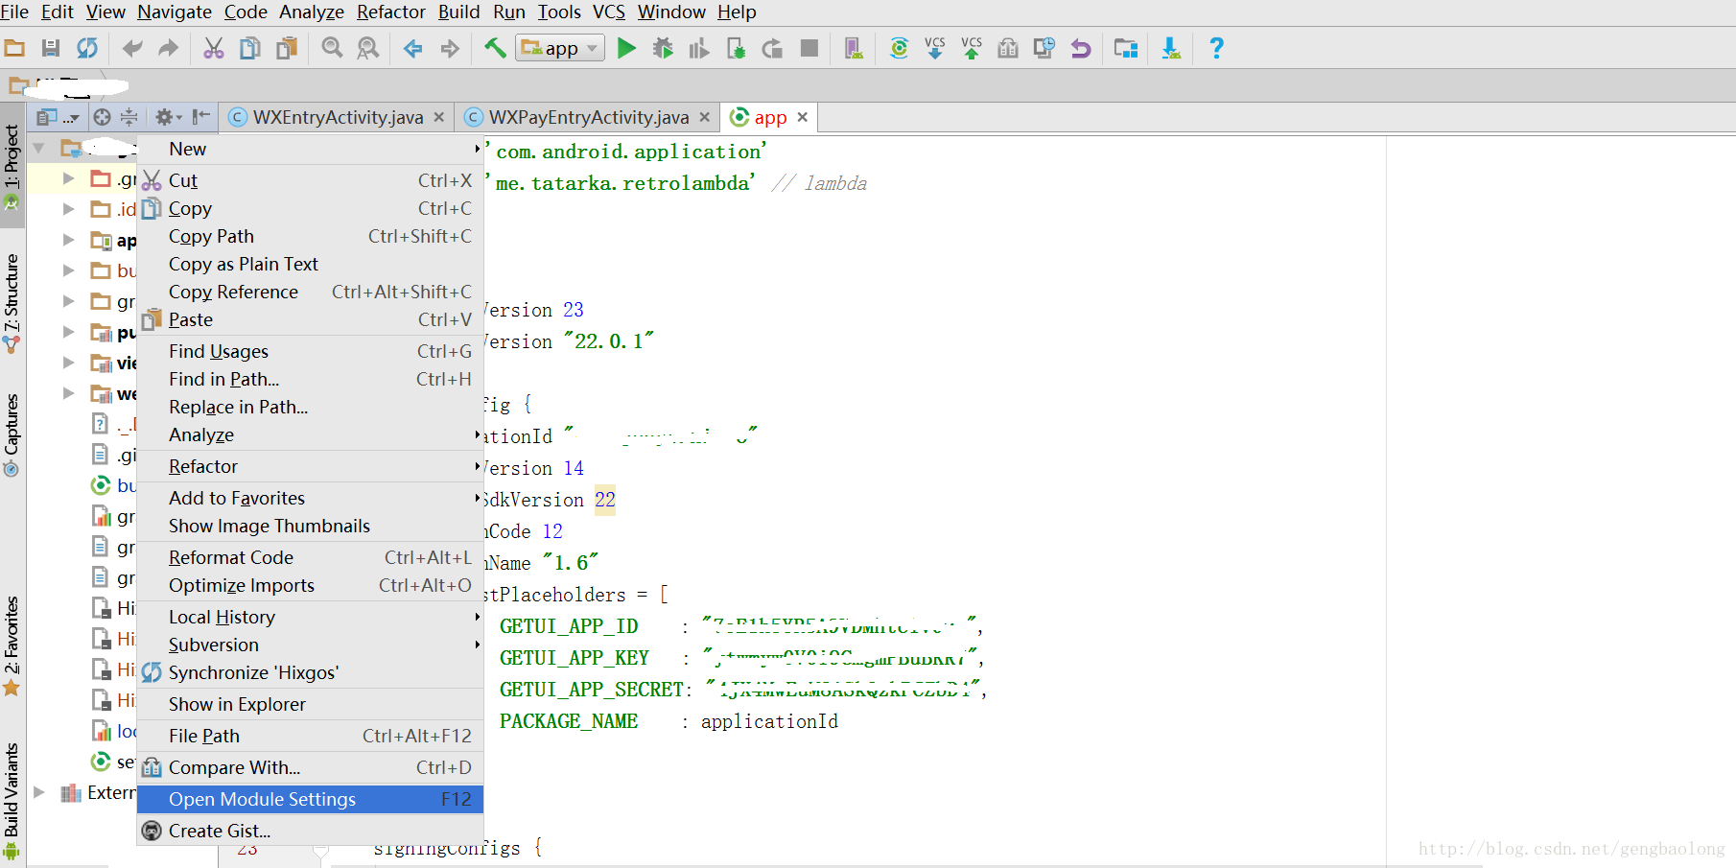Choose Show in Explorer from context menu
1736x868 pixels.
pyautogui.click(x=310, y=704)
